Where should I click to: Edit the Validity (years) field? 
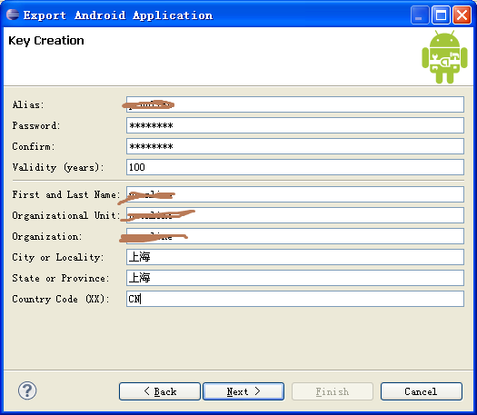[295, 167]
